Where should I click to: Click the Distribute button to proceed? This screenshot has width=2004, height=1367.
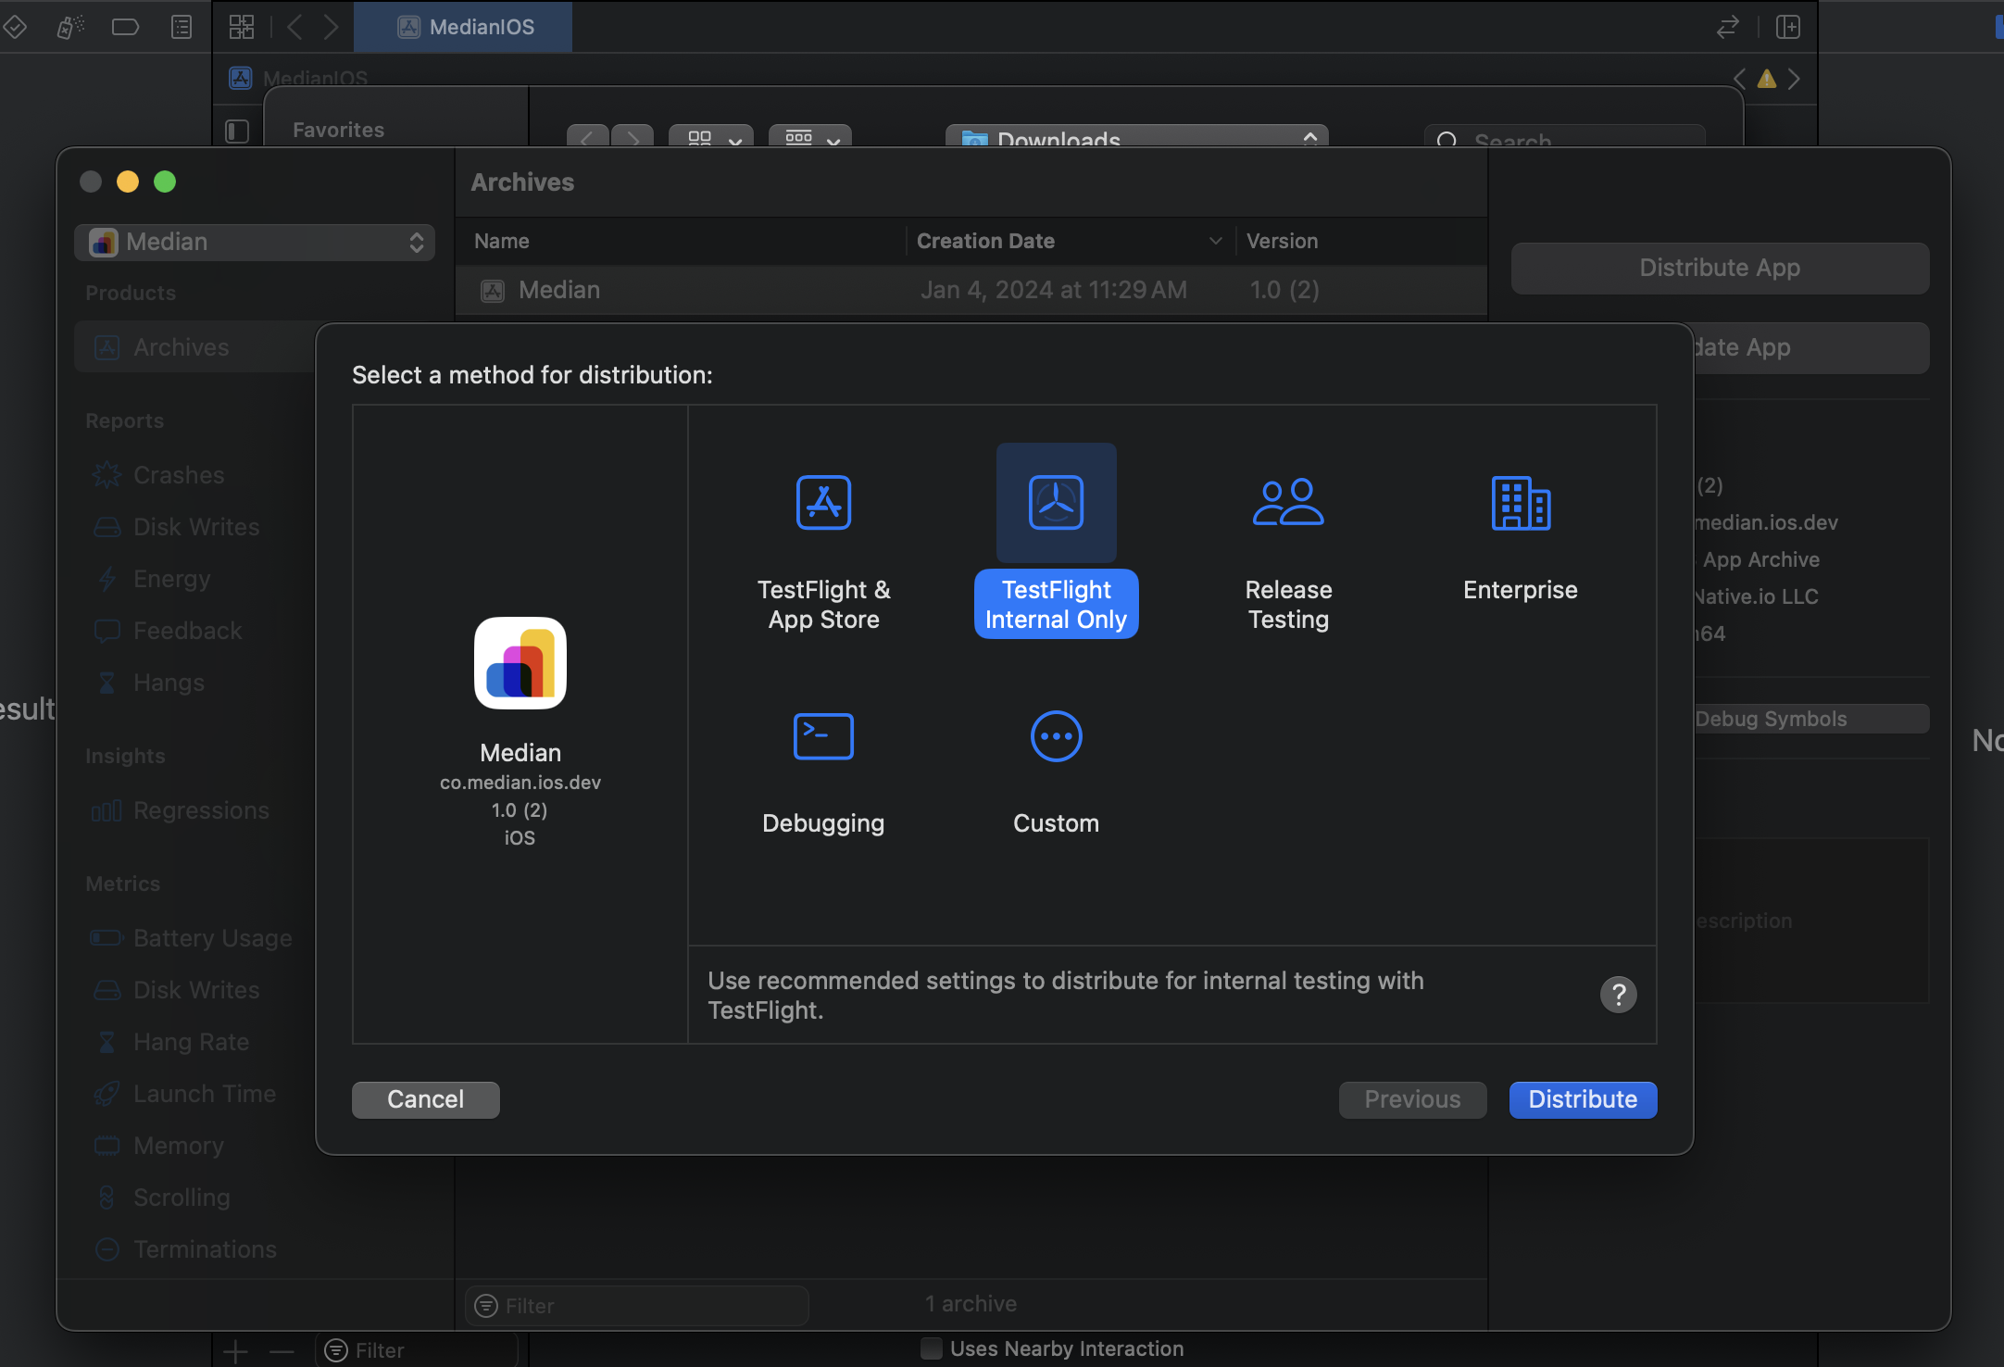(x=1583, y=1099)
